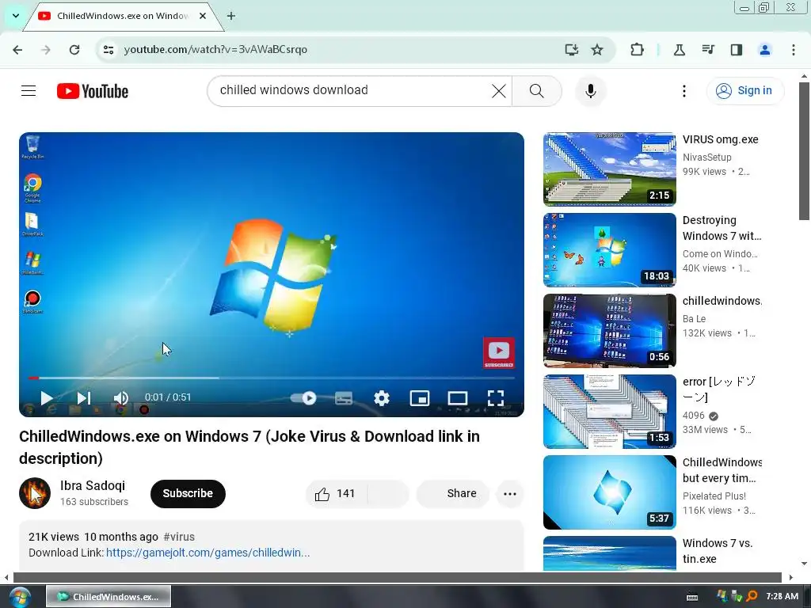Image resolution: width=811 pixels, height=608 pixels.
Task: Toggle subtitles/closed captions
Action: (344, 397)
